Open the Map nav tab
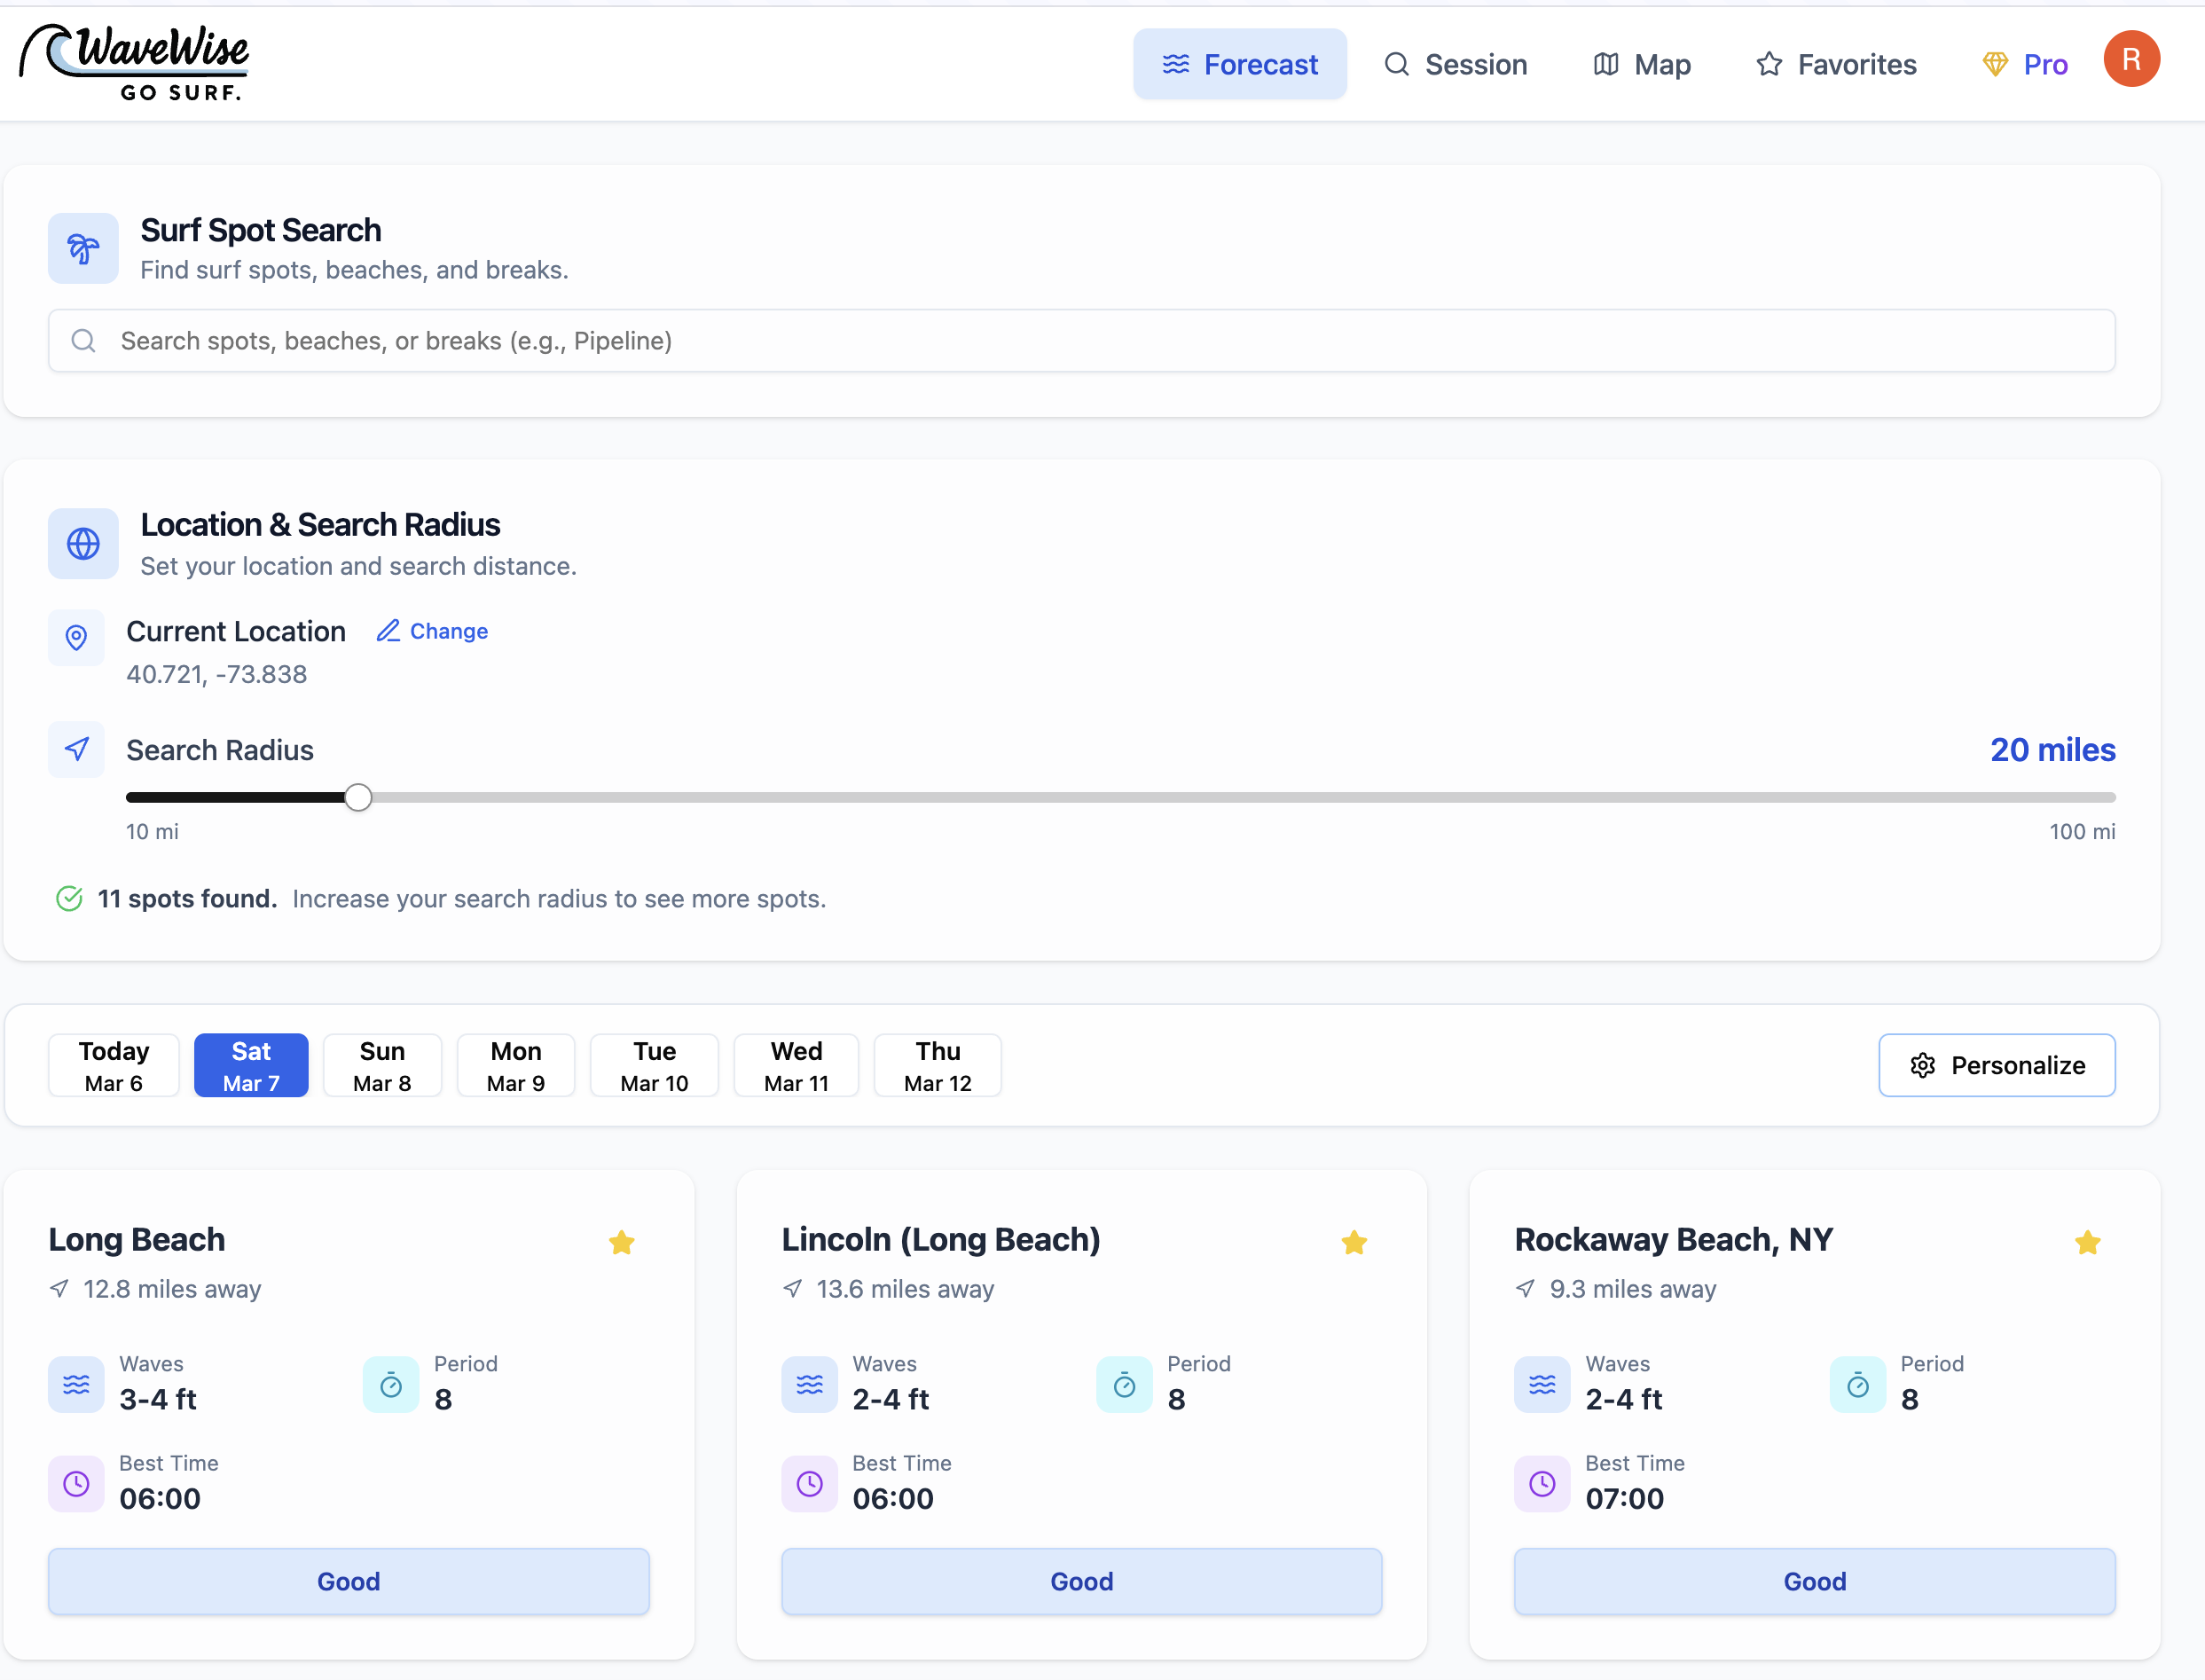The height and width of the screenshot is (1680, 2205). tap(1641, 65)
